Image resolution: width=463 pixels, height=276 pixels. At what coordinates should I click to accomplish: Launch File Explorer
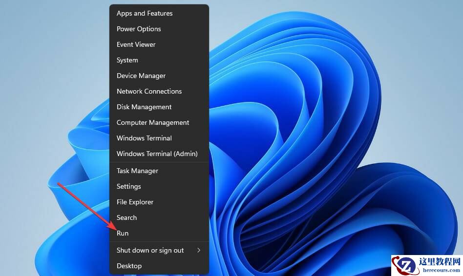pos(159,202)
